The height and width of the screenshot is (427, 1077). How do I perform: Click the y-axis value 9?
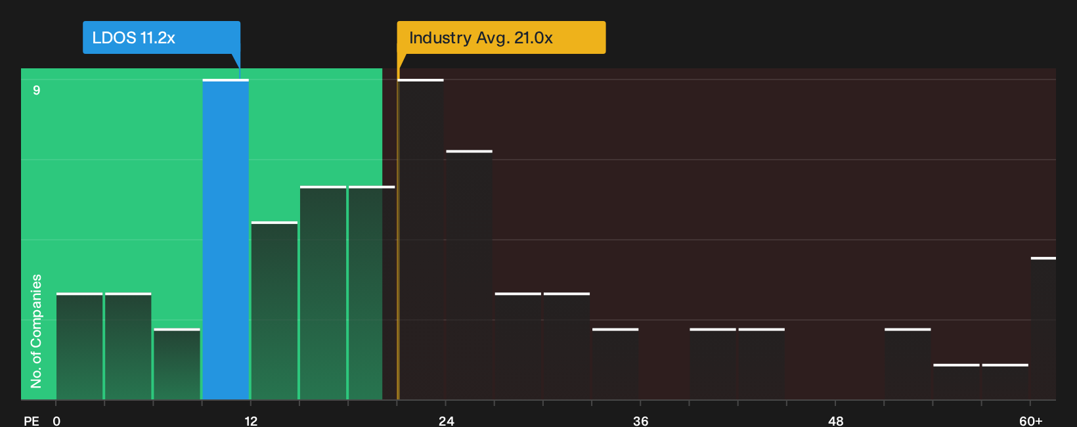point(37,90)
